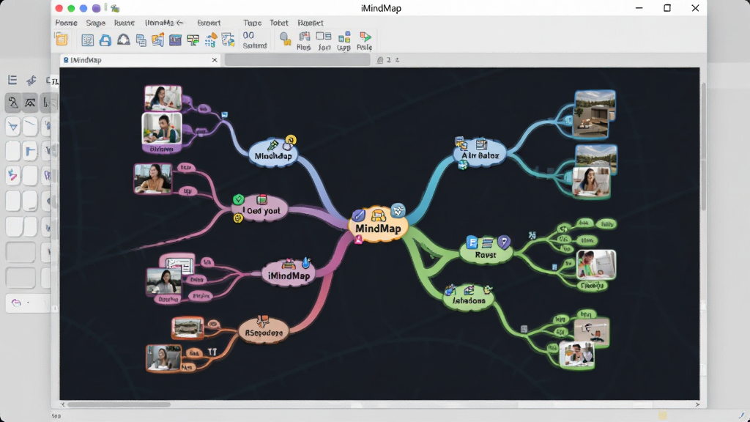This screenshot has height=422, width=750.
Task: Click the green shield icon on 'I oed yout' node
Action: [x=238, y=199]
